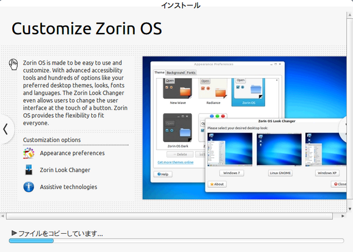The width and height of the screenshot is (353, 252).
Task: Click the Windows XP desktop preview thumbnail
Action: (326, 149)
